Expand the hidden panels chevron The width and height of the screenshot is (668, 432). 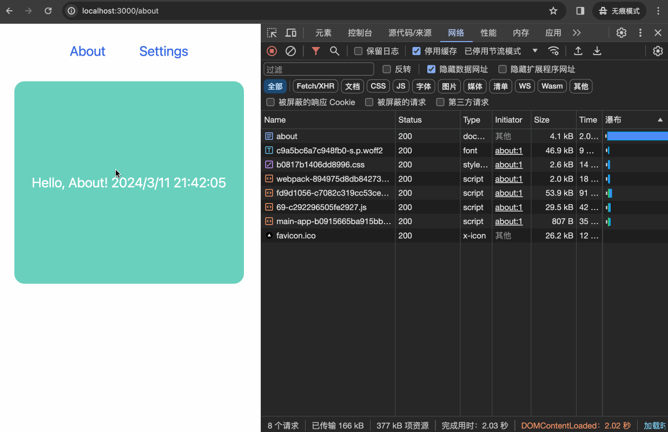(x=577, y=32)
